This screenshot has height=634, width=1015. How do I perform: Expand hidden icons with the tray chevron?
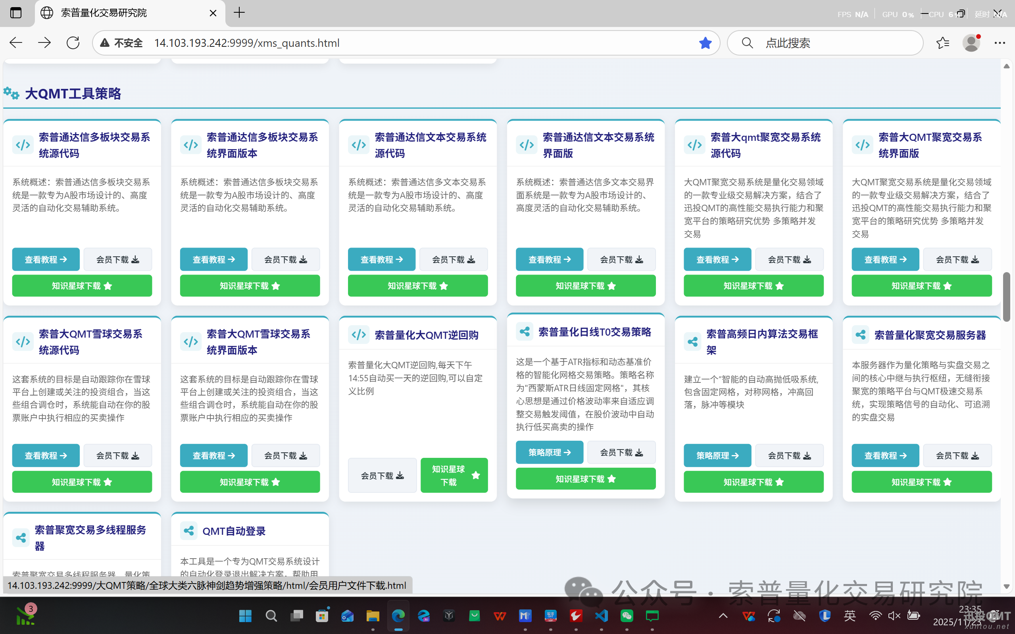click(x=723, y=616)
